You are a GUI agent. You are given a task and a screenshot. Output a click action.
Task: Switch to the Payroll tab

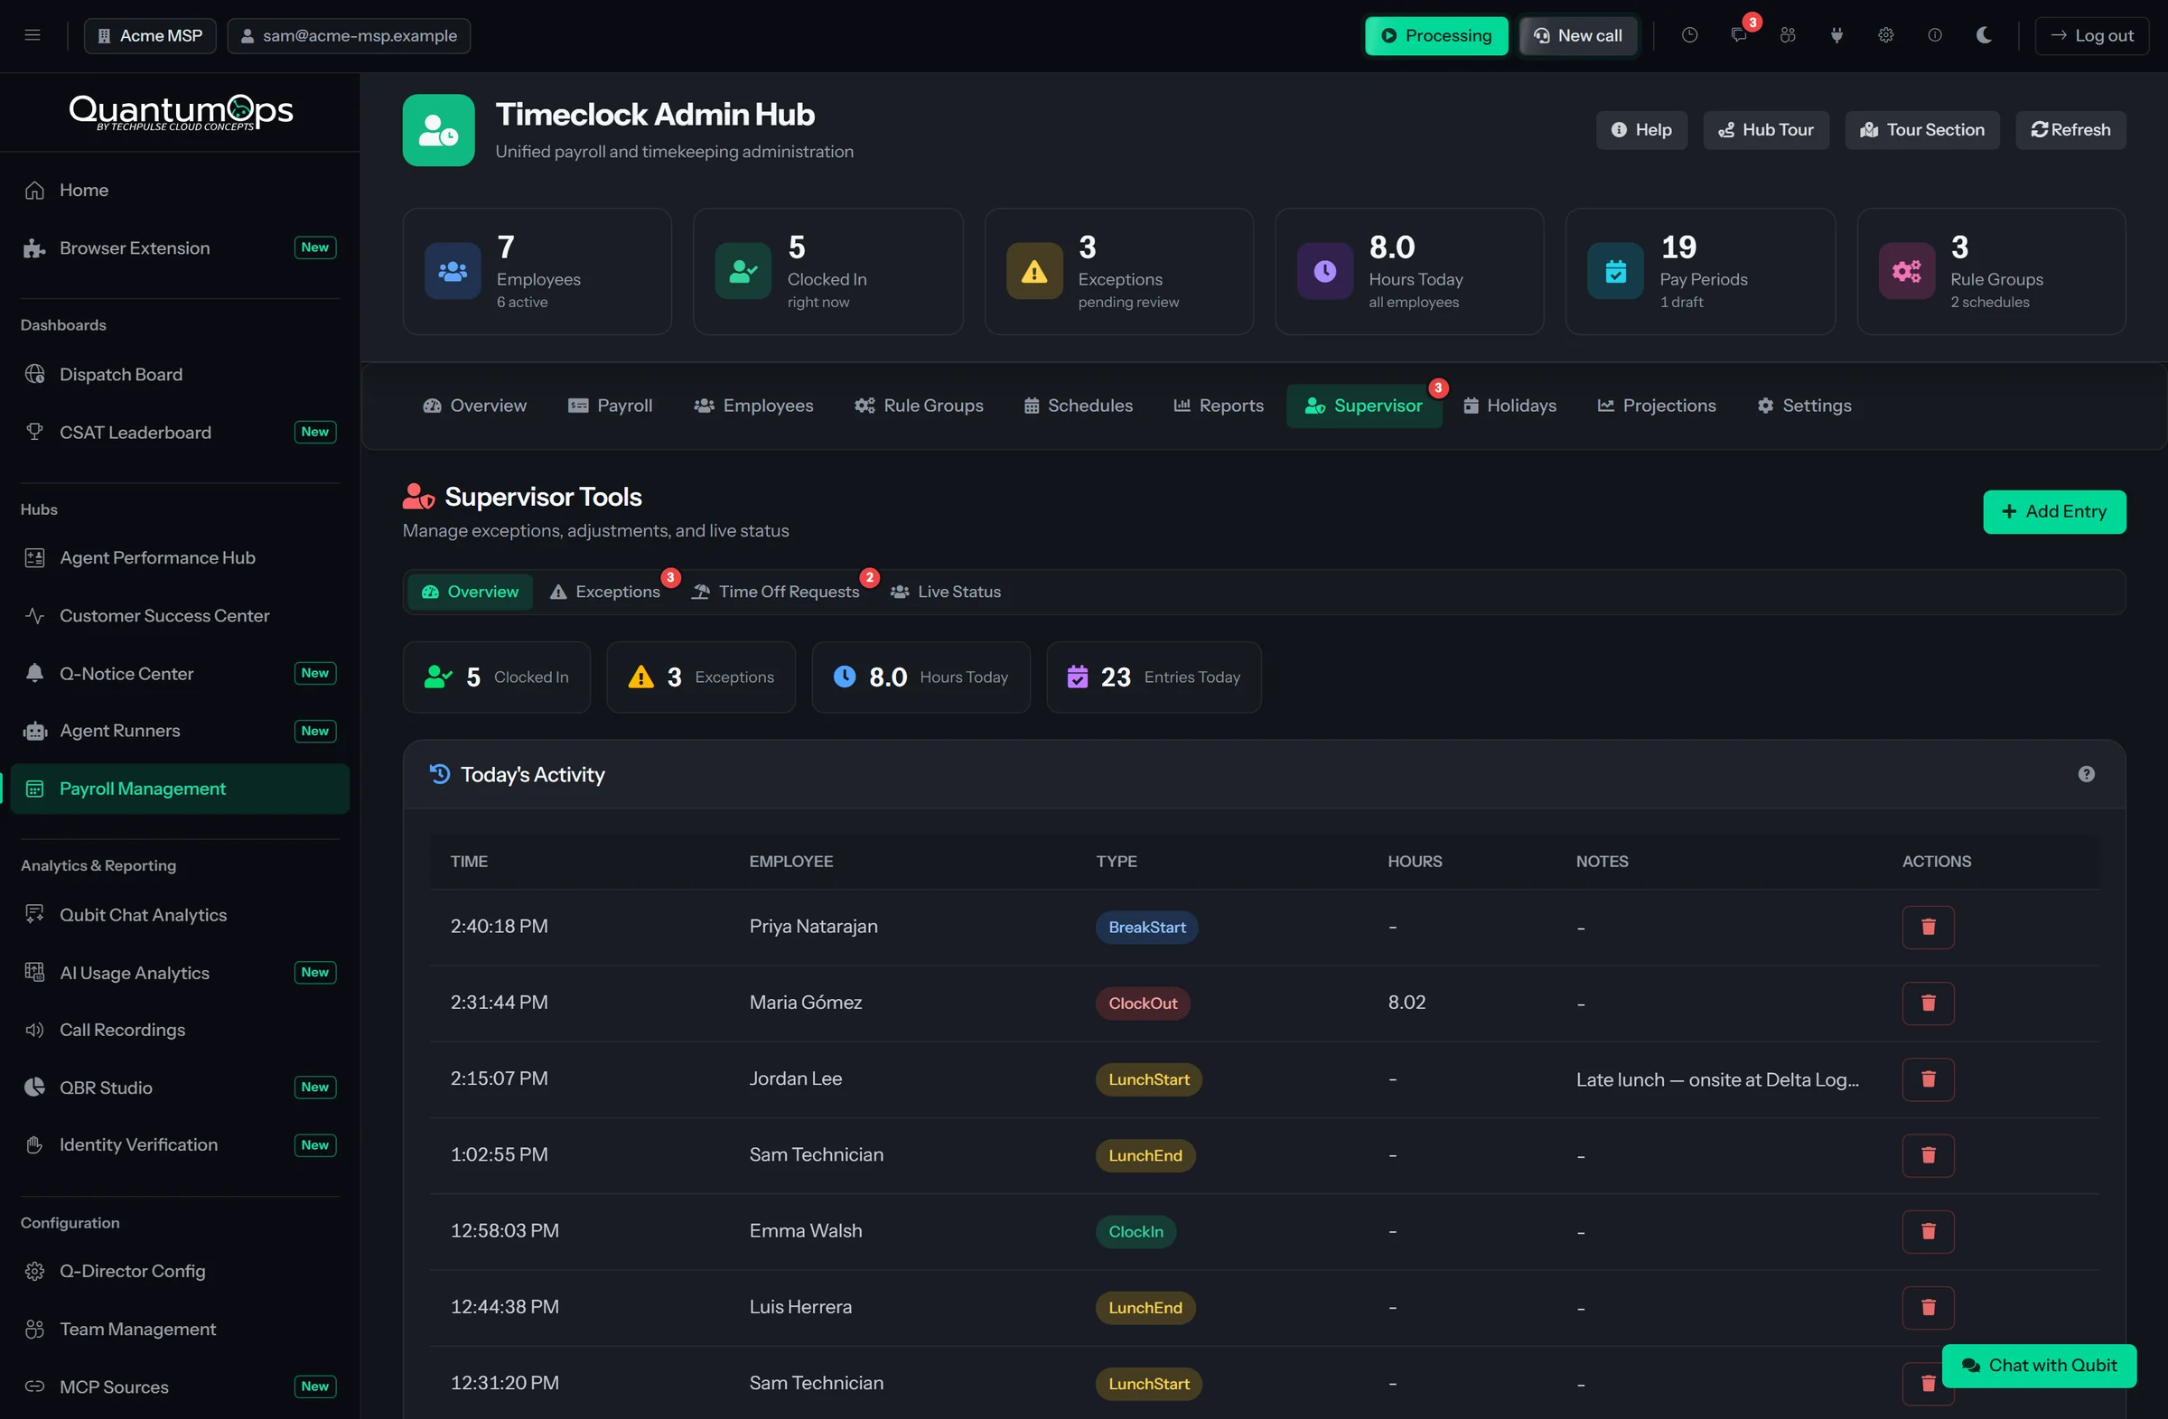click(611, 406)
